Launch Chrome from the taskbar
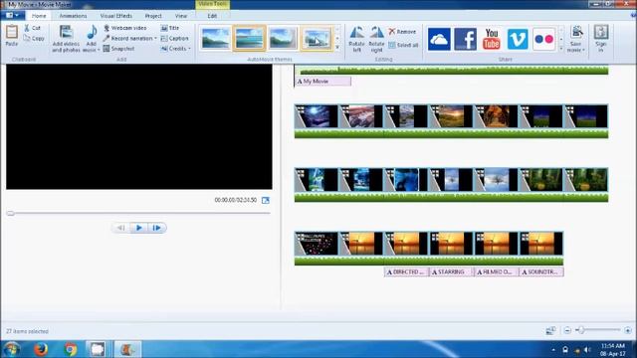 click(x=71, y=349)
